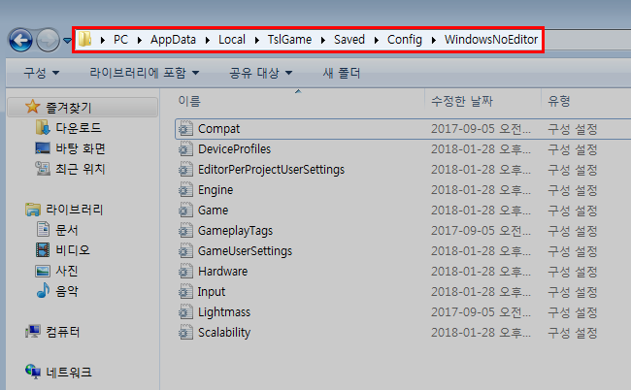
Task: Click the 사진 picture icon
Action: click(43, 271)
